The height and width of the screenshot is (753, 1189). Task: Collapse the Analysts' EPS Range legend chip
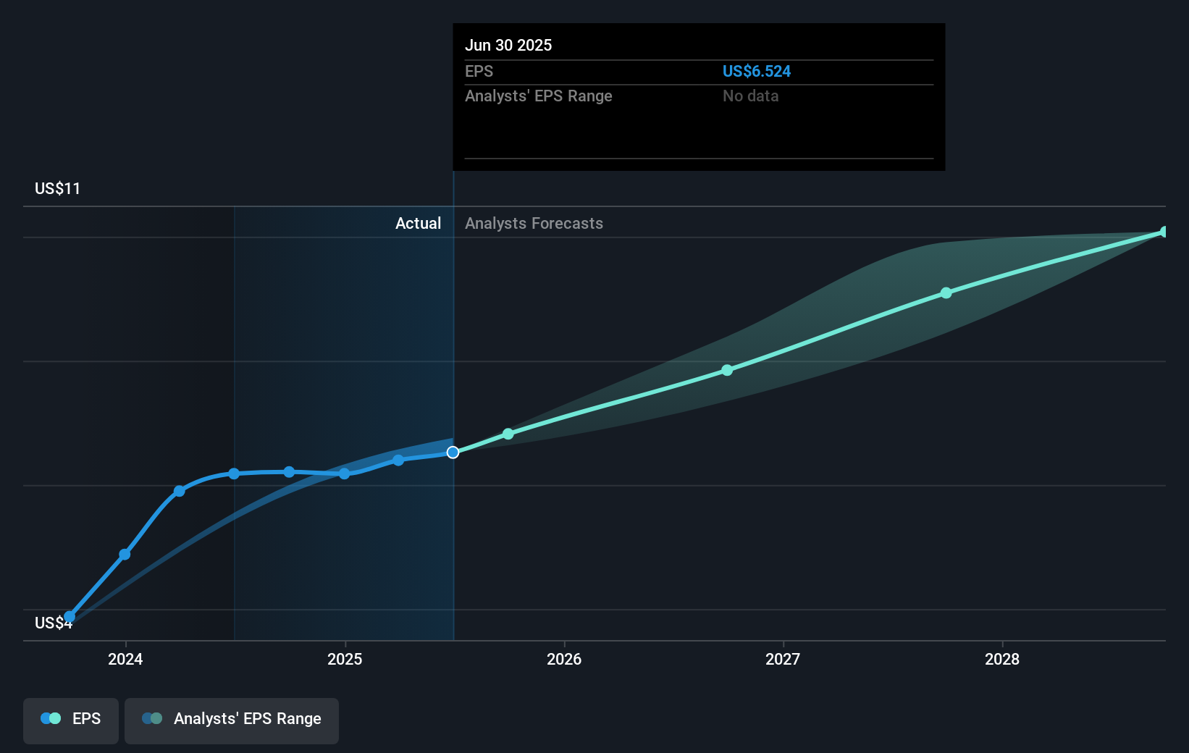[231, 720]
